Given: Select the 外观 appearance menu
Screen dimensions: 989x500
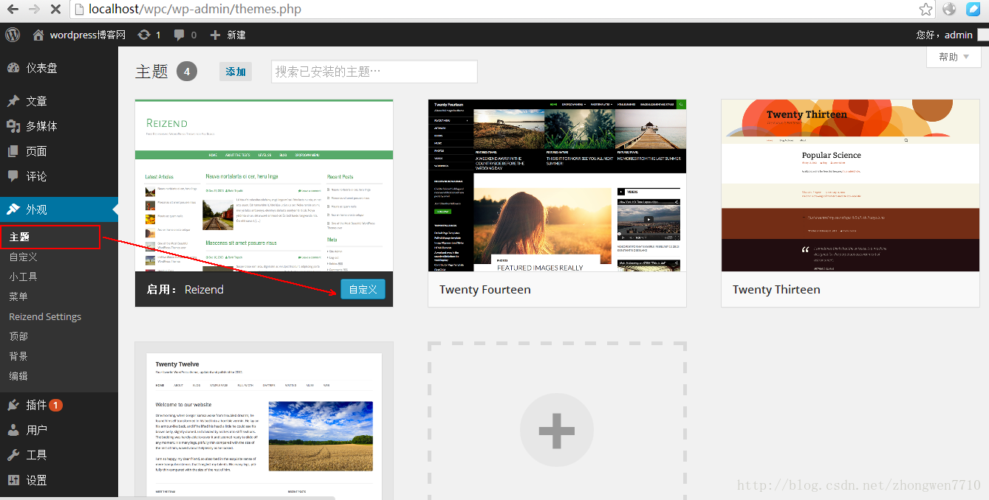Looking at the screenshot, I should (59, 209).
